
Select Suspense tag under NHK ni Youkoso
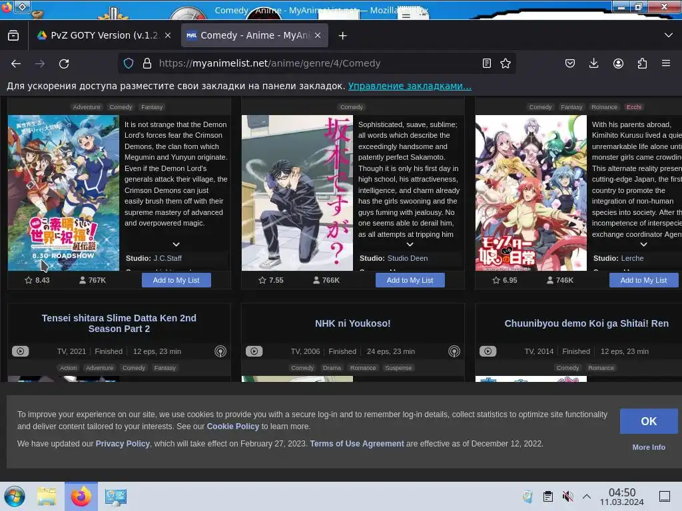[398, 367]
